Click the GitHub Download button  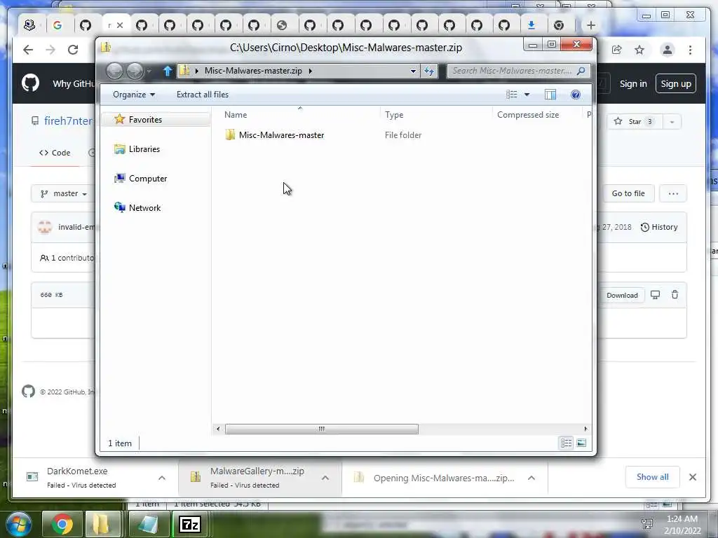622,295
